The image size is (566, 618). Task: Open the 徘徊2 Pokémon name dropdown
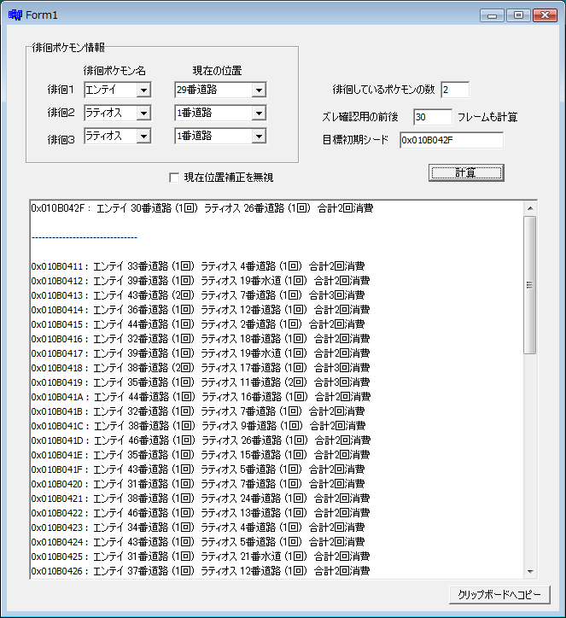coord(144,114)
